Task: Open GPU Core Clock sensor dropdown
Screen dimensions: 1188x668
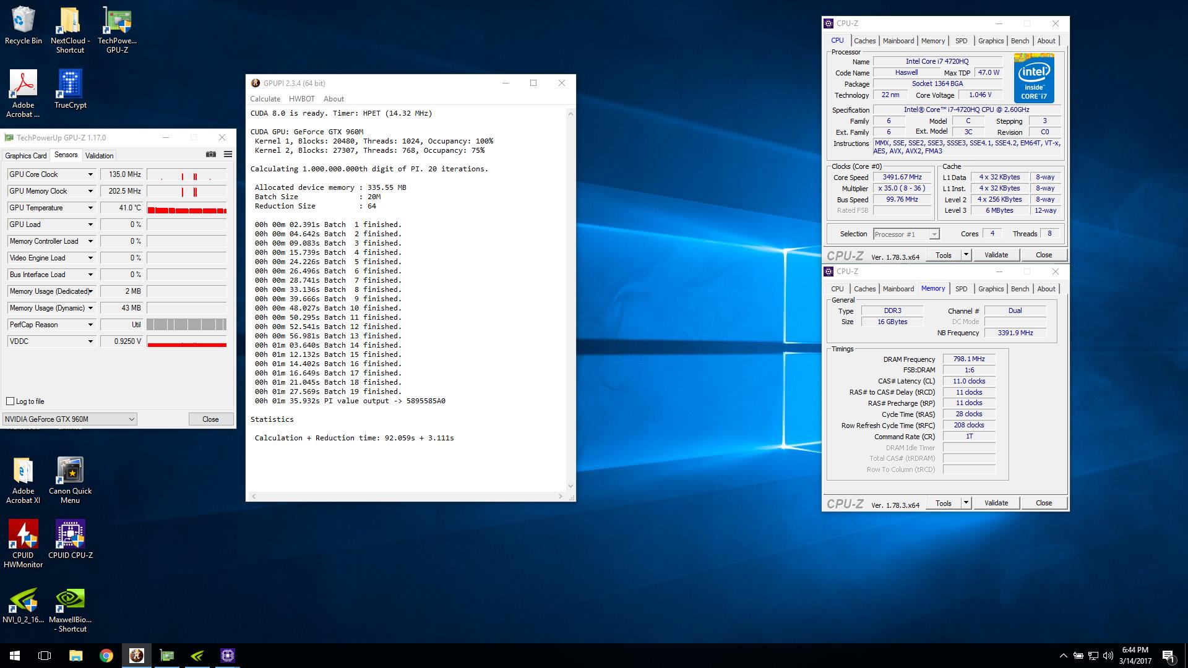Action: 90,174
